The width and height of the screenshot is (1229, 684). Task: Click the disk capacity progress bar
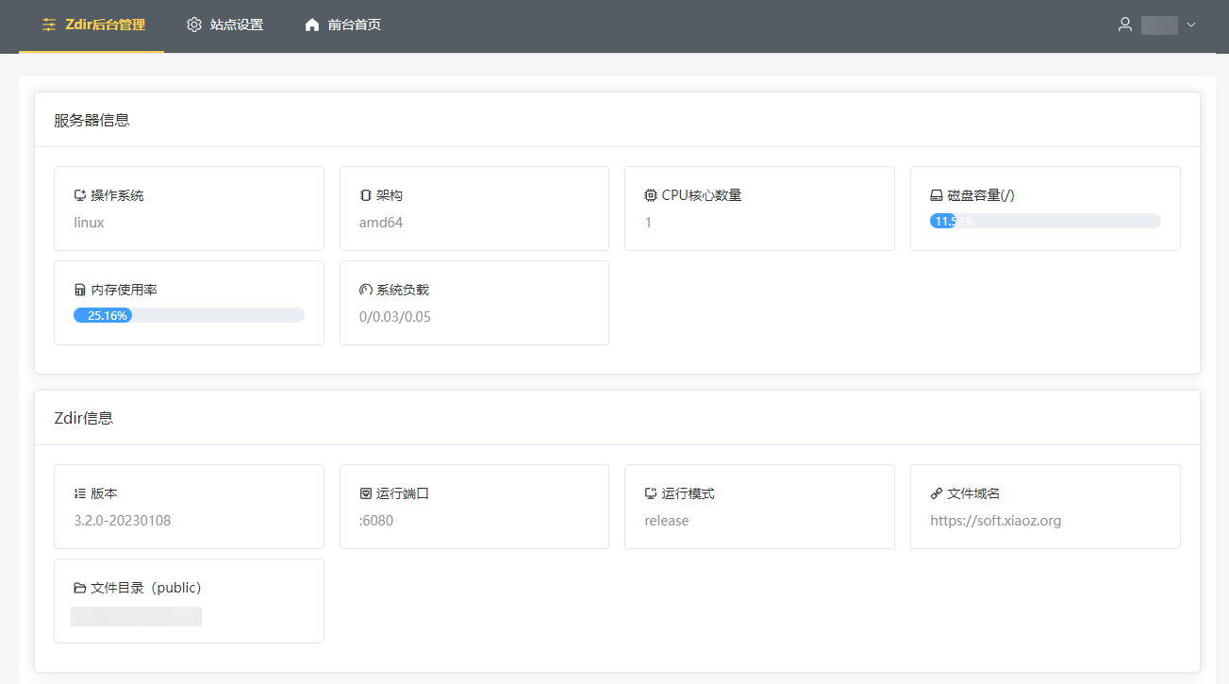coord(1045,221)
